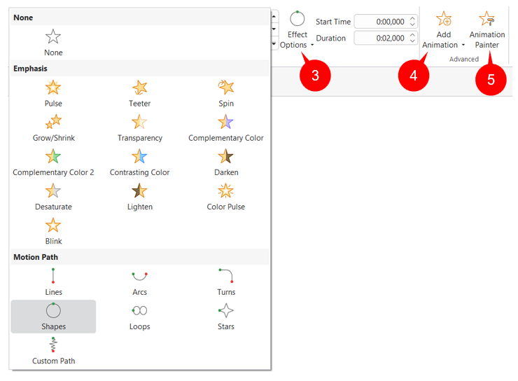Apply the Teeter emphasis effect
The width and height of the screenshot is (518, 381).
pos(140,92)
